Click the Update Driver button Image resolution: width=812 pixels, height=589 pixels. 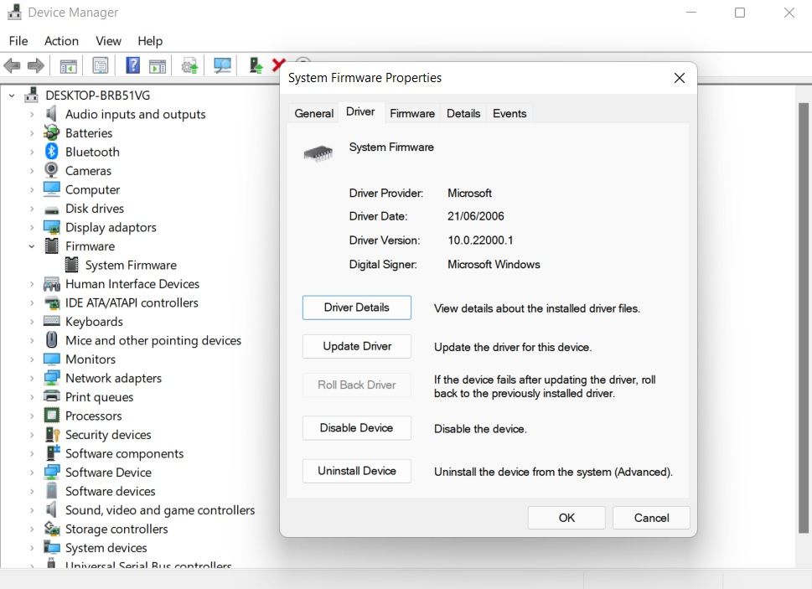[356, 346]
